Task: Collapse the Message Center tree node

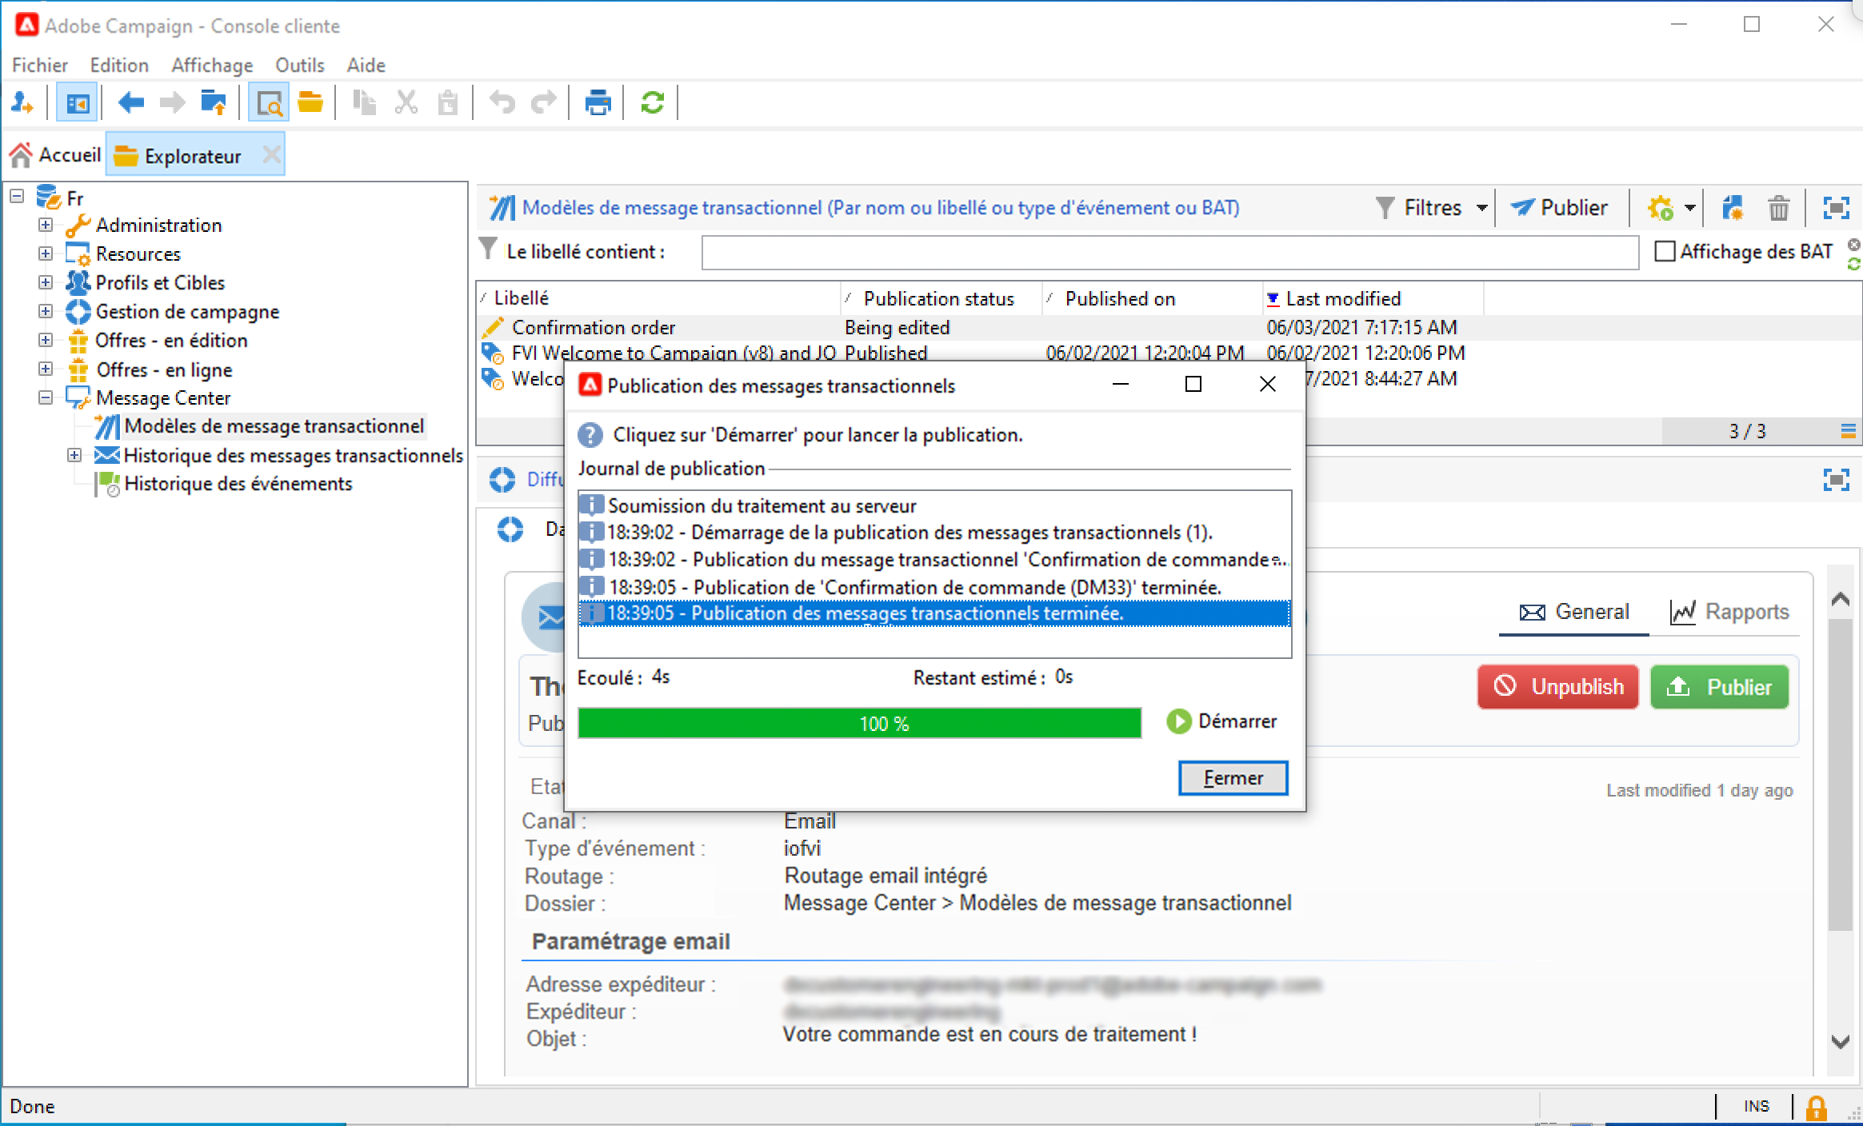Action: 46,397
